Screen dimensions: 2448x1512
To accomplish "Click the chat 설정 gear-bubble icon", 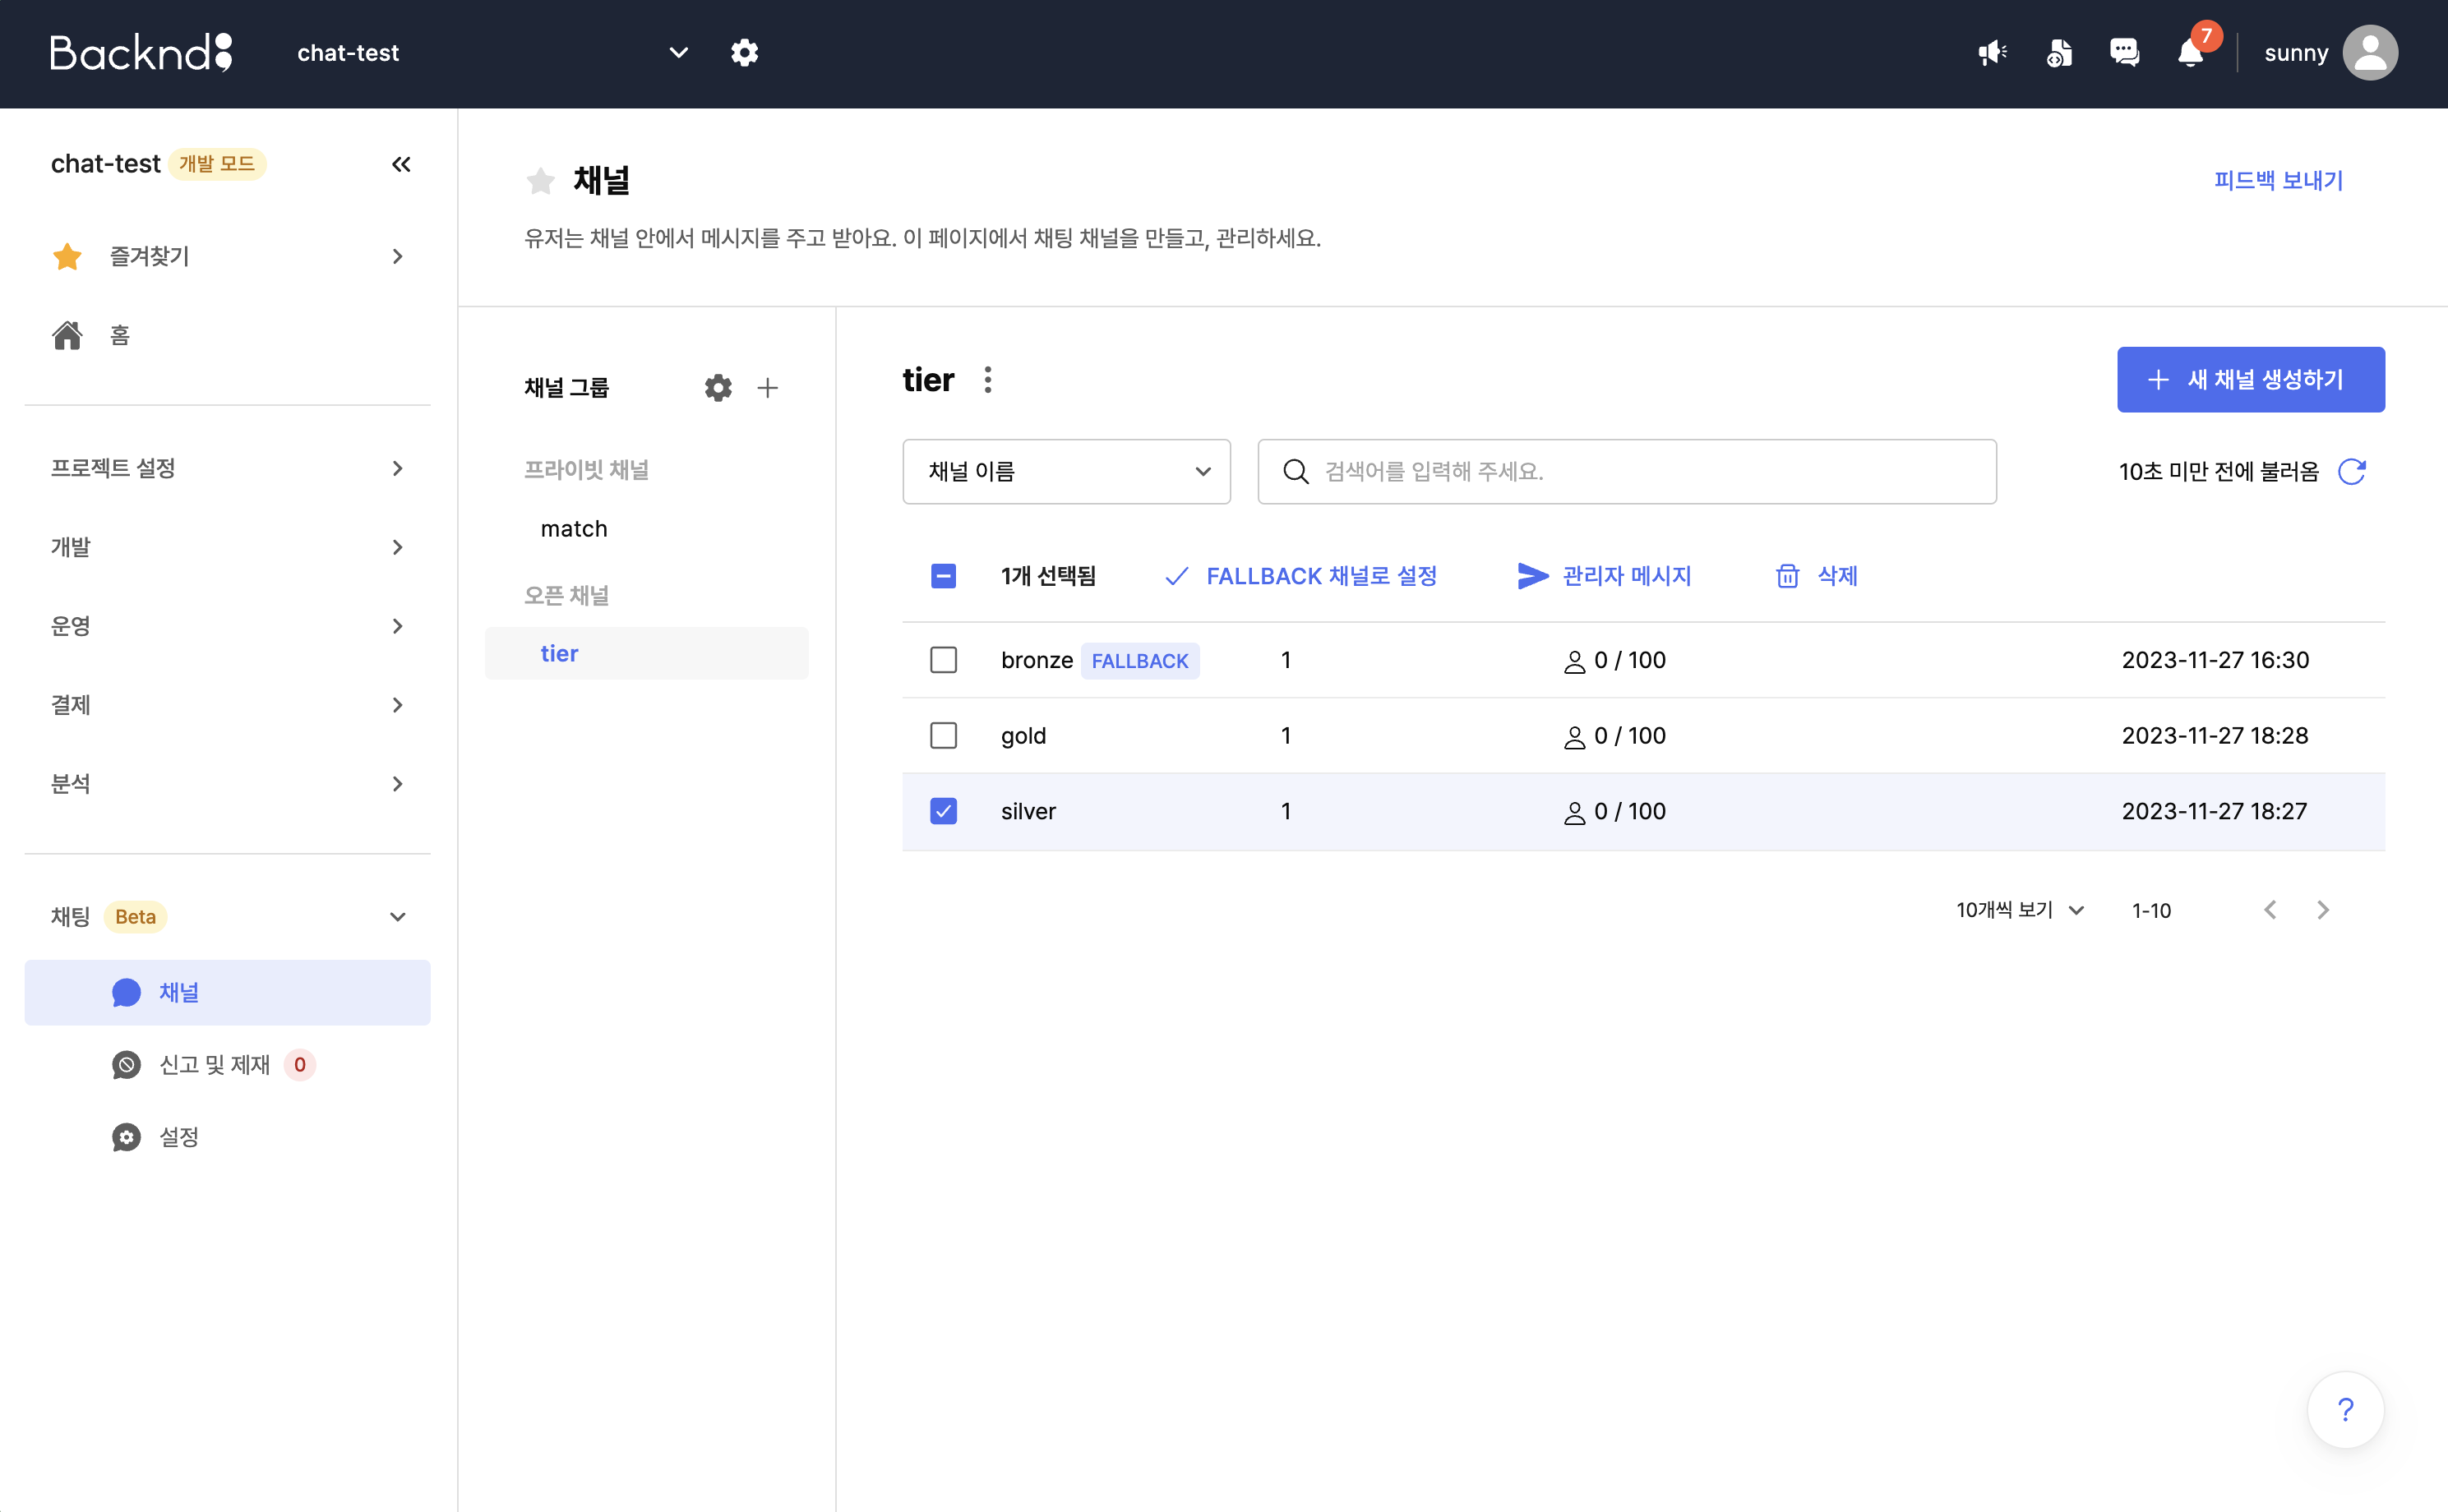I will tap(126, 1137).
